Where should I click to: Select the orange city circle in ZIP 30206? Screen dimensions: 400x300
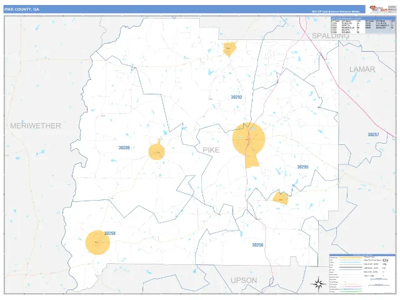pyautogui.click(x=157, y=152)
